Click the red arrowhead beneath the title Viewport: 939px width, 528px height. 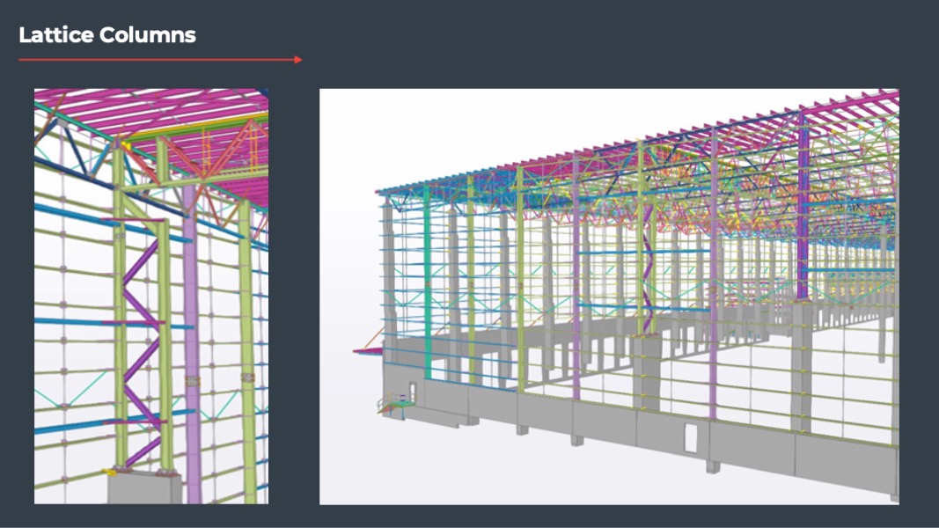pos(298,60)
